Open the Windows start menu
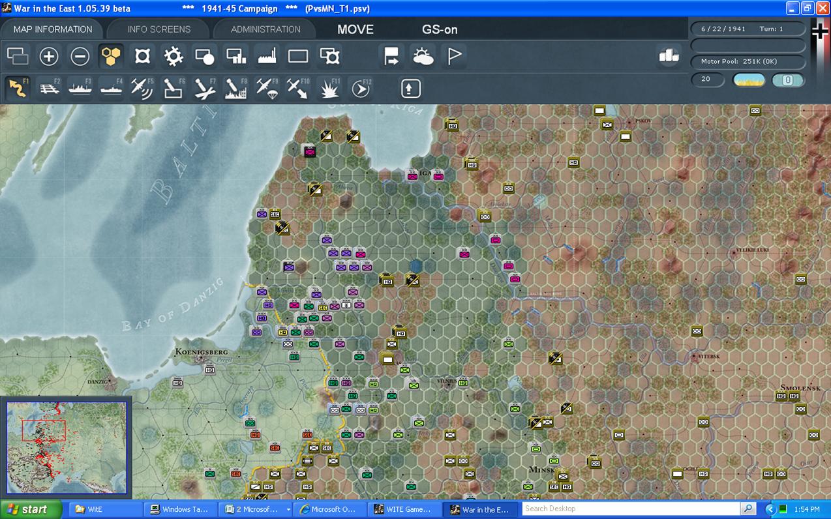The width and height of the screenshot is (831, 519). point(31,509)
